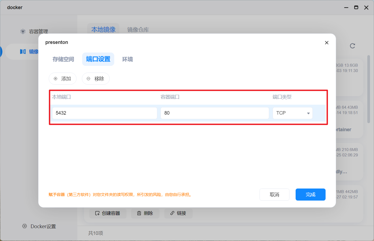Switch to the 存储空间 tab
Screen dimensions: 374x241
point(63,59)
